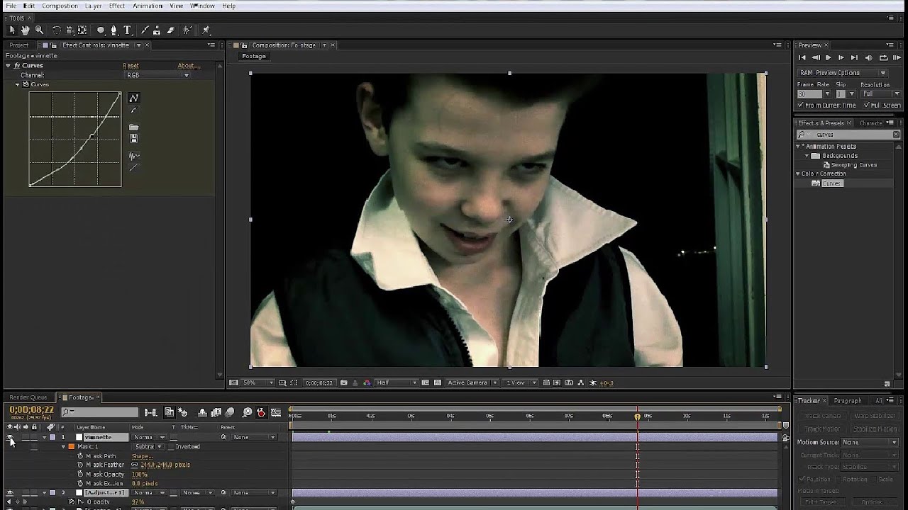The image size is (908, 510).
Task: Select the Pan Behind anchor tool
Action: click(82, 30)
